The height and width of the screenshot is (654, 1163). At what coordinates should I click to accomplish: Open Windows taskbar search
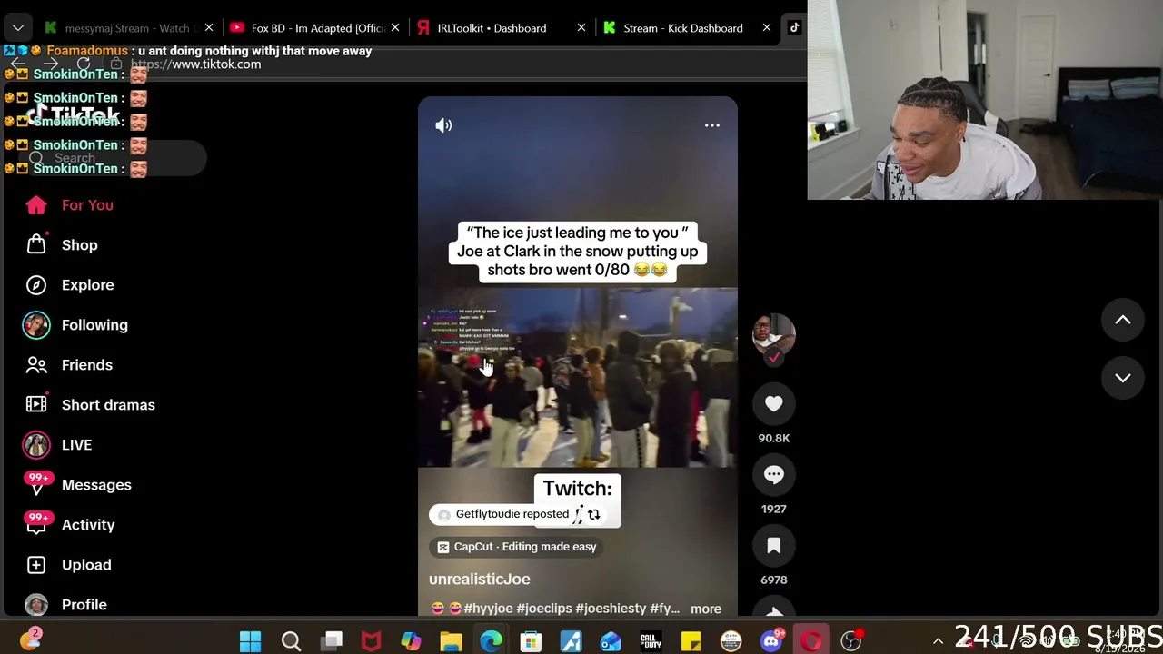coord(291,641)
